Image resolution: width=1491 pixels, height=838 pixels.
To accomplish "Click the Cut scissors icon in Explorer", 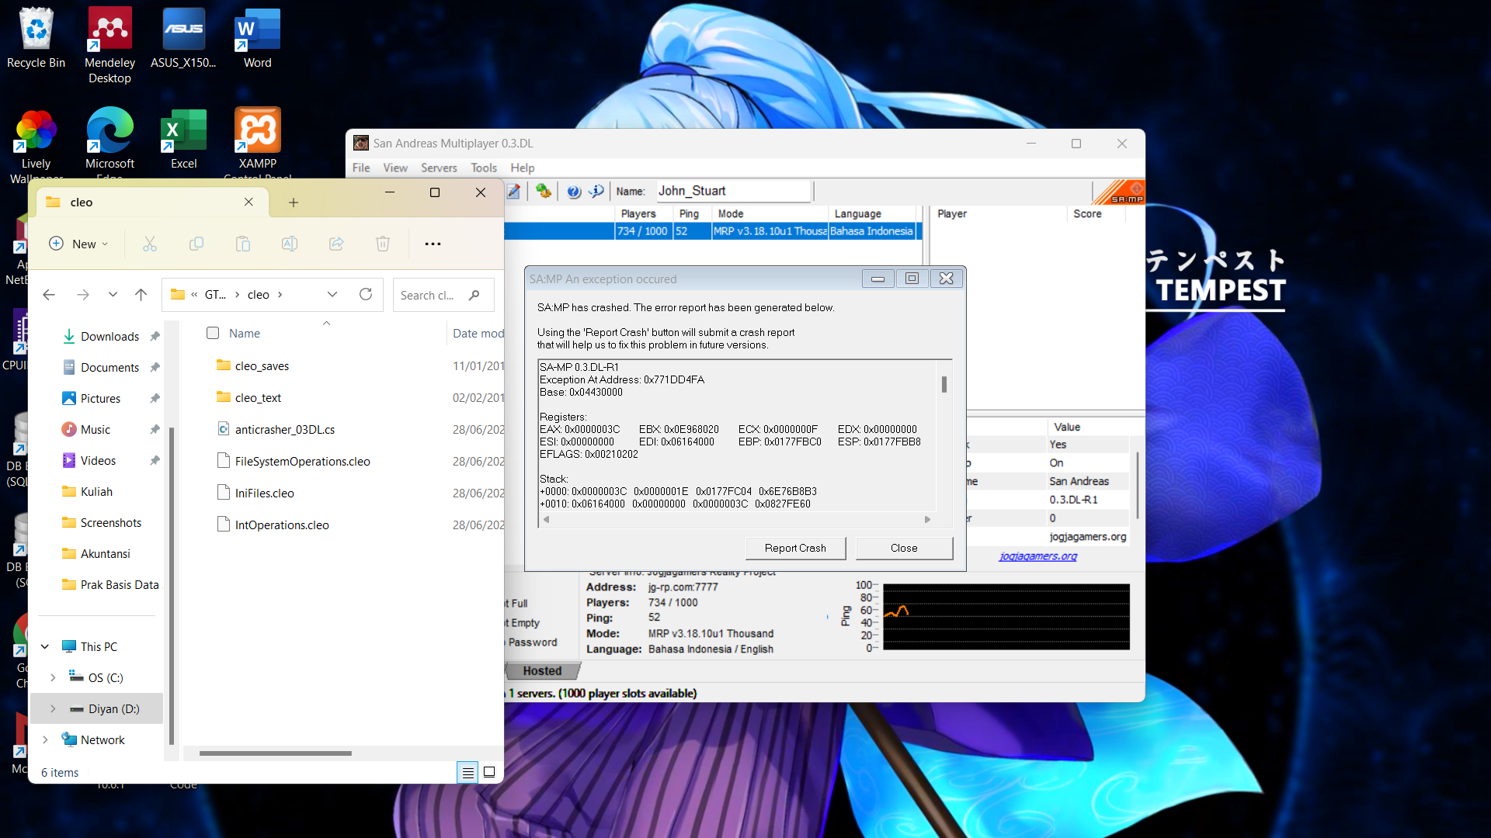I will [150, 244].
